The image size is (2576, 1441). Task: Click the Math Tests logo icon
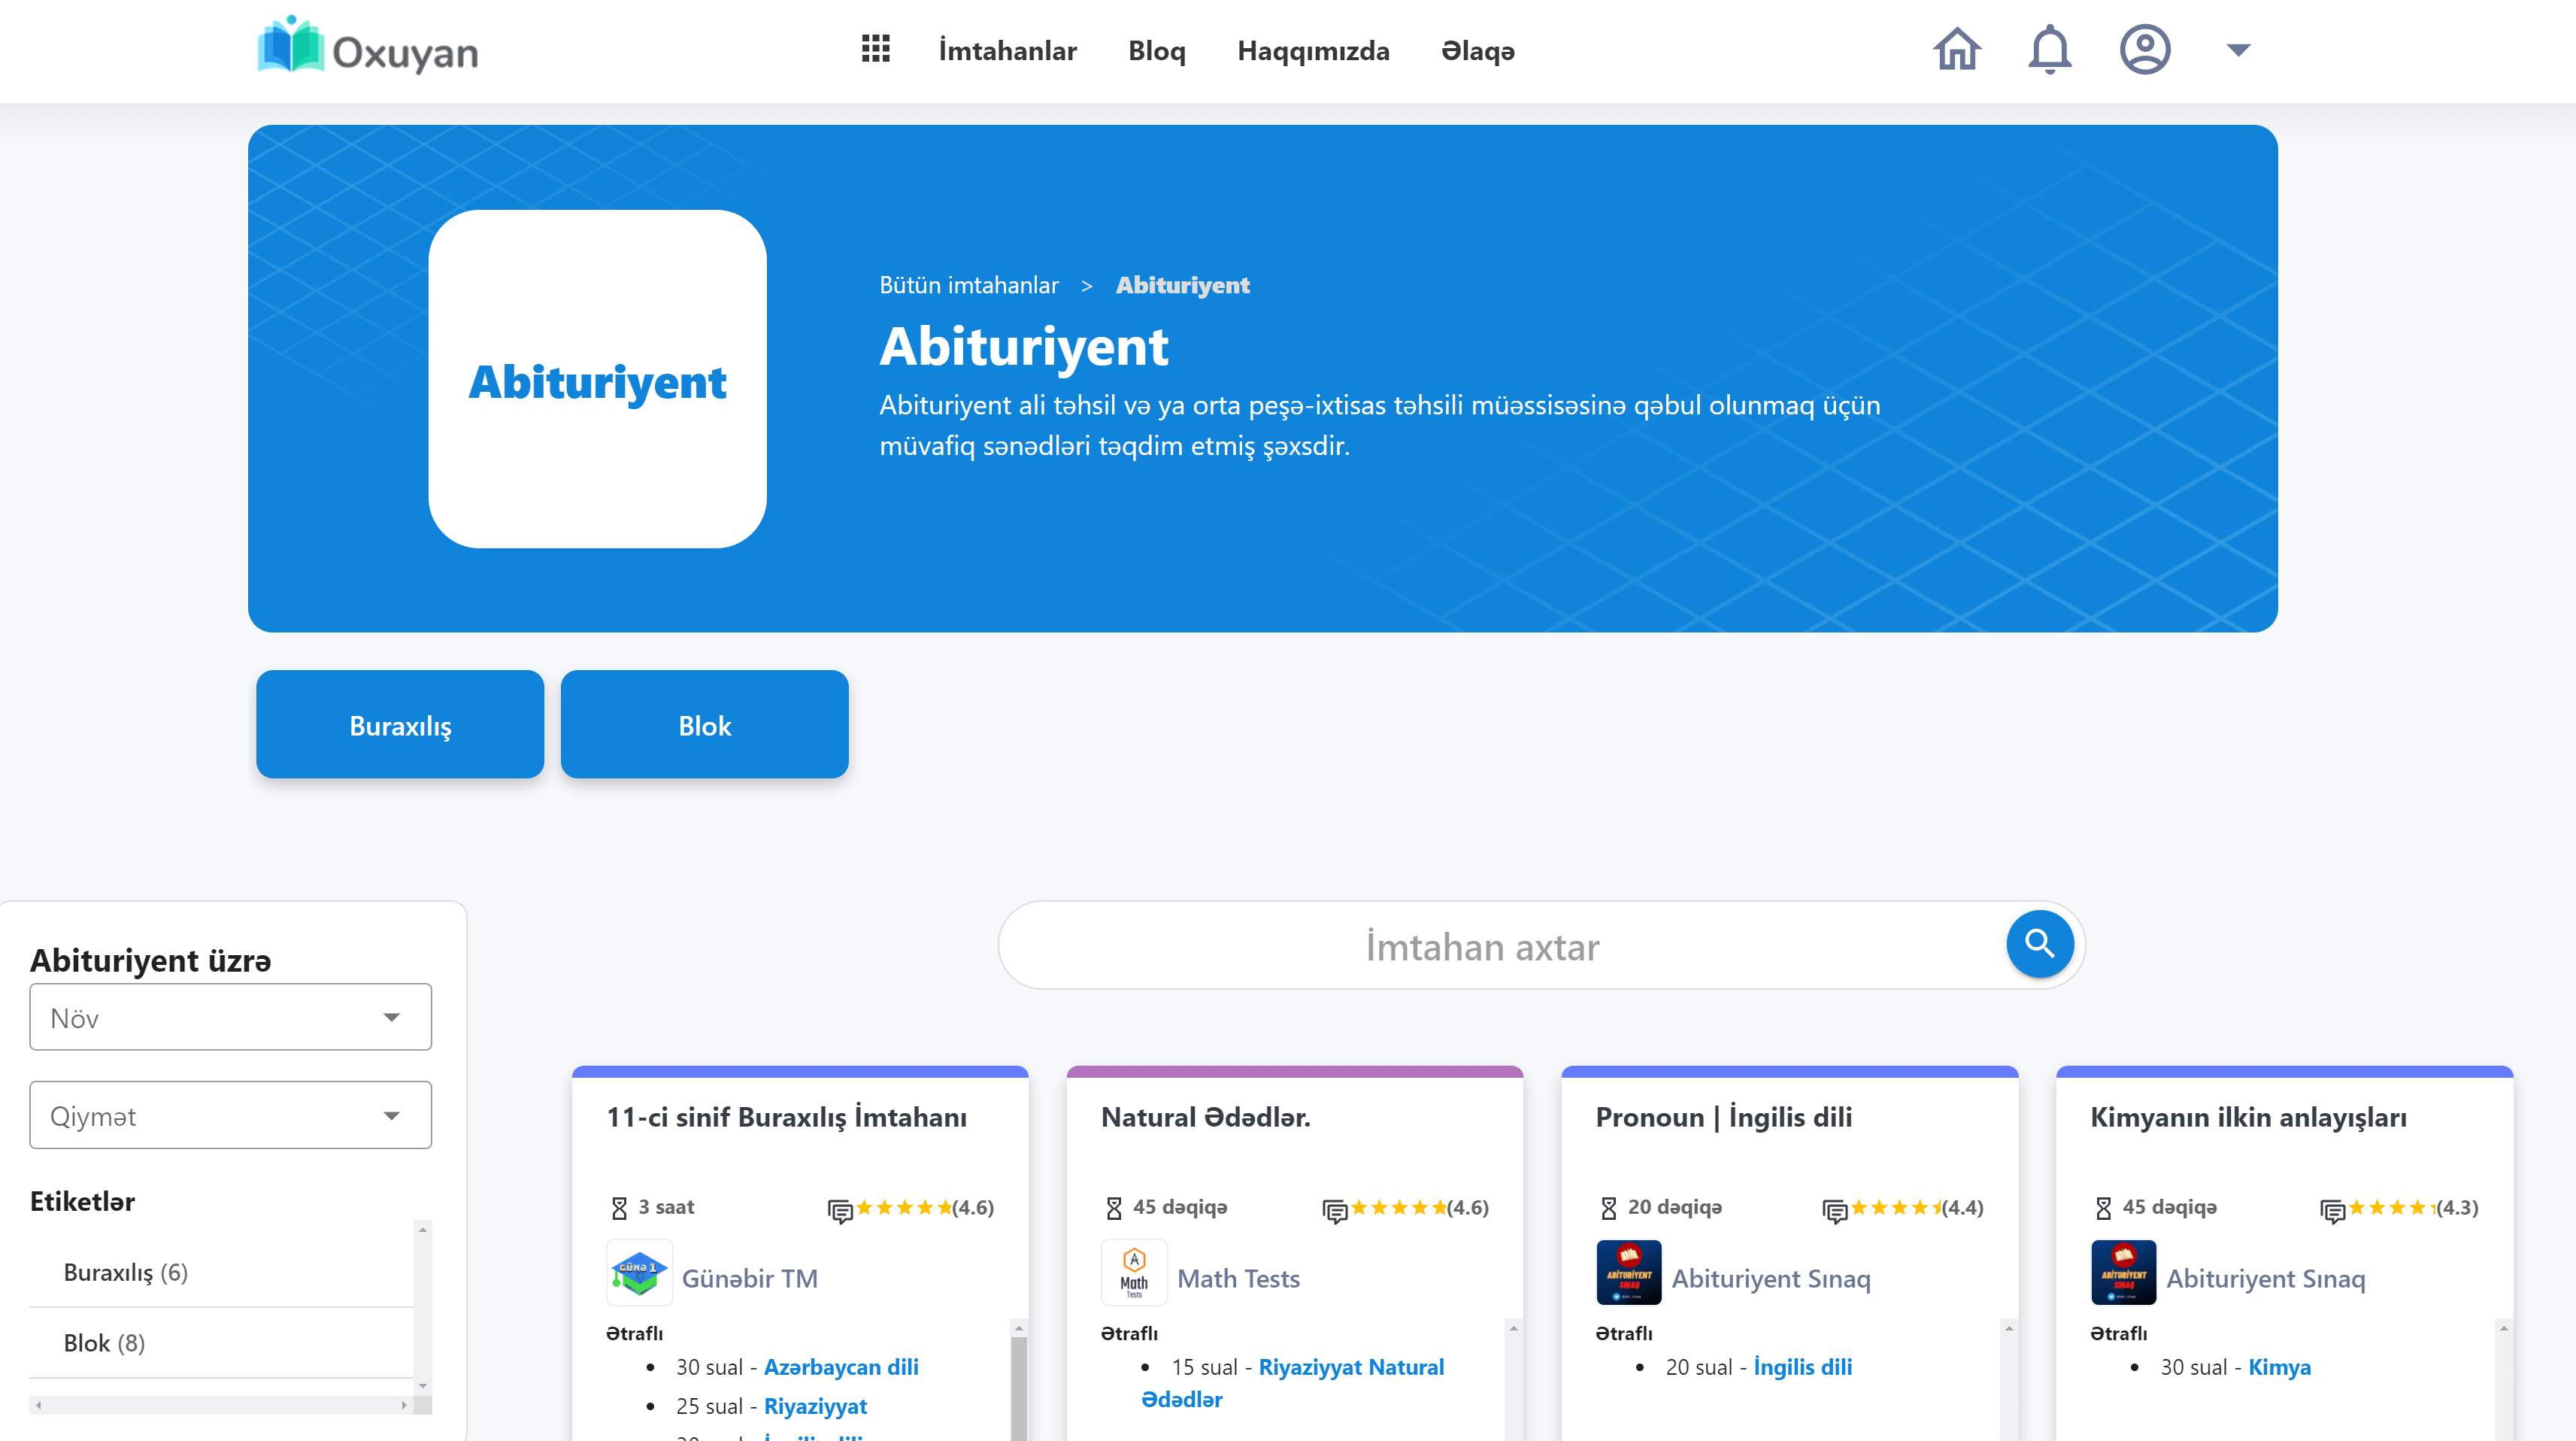pyautogui.click(x=1134, y=1273)
